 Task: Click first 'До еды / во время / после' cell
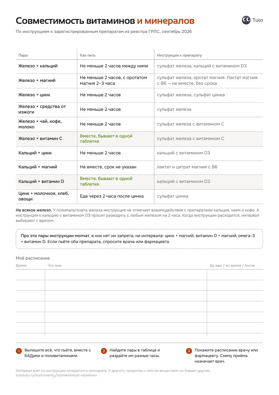(235, 275)
